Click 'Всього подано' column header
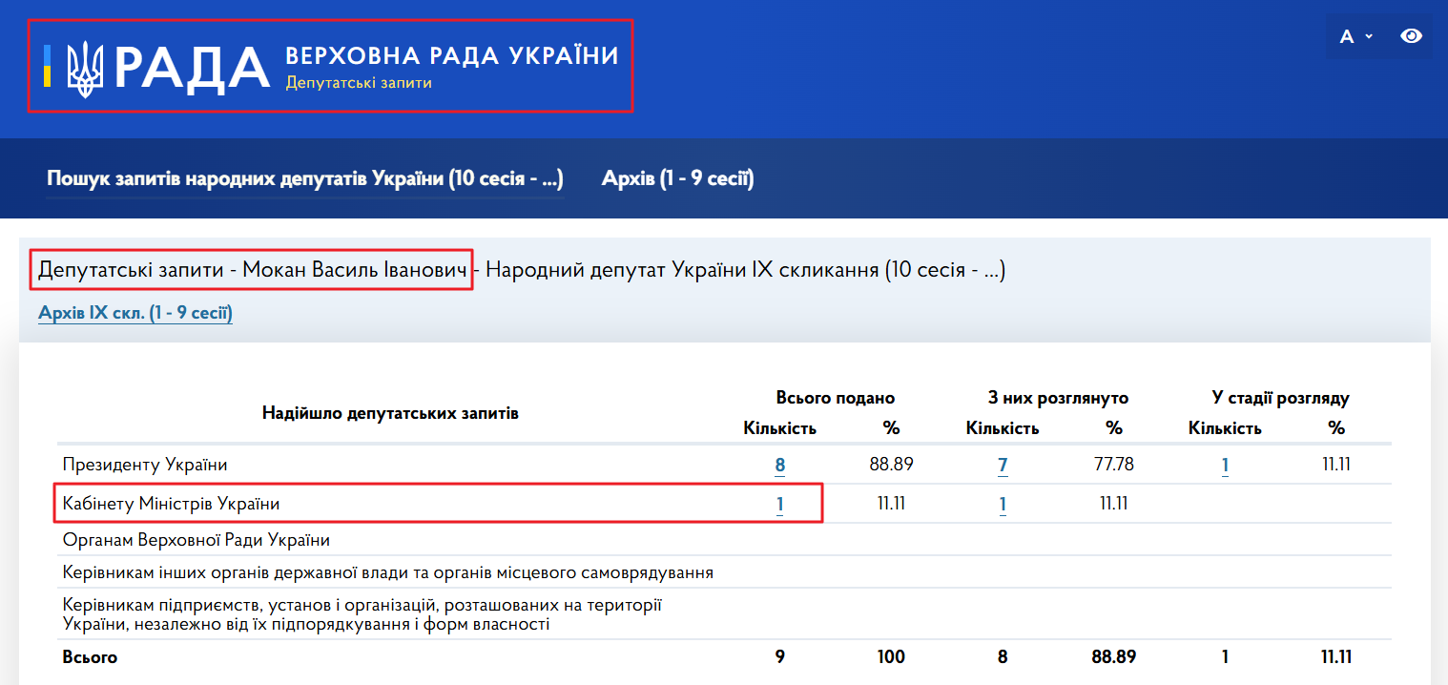The width and height of the screenshot is (1448, 685). coord(836,398)
